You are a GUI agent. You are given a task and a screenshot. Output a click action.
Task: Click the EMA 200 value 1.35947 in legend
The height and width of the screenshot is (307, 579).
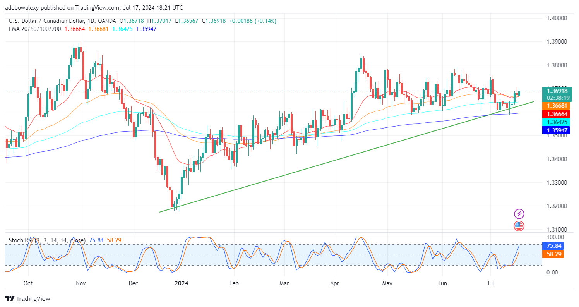point(146,29)
